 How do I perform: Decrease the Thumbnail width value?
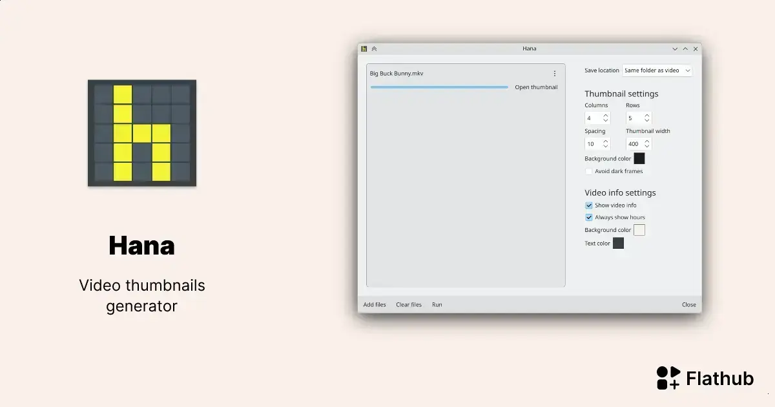[646, 147]
